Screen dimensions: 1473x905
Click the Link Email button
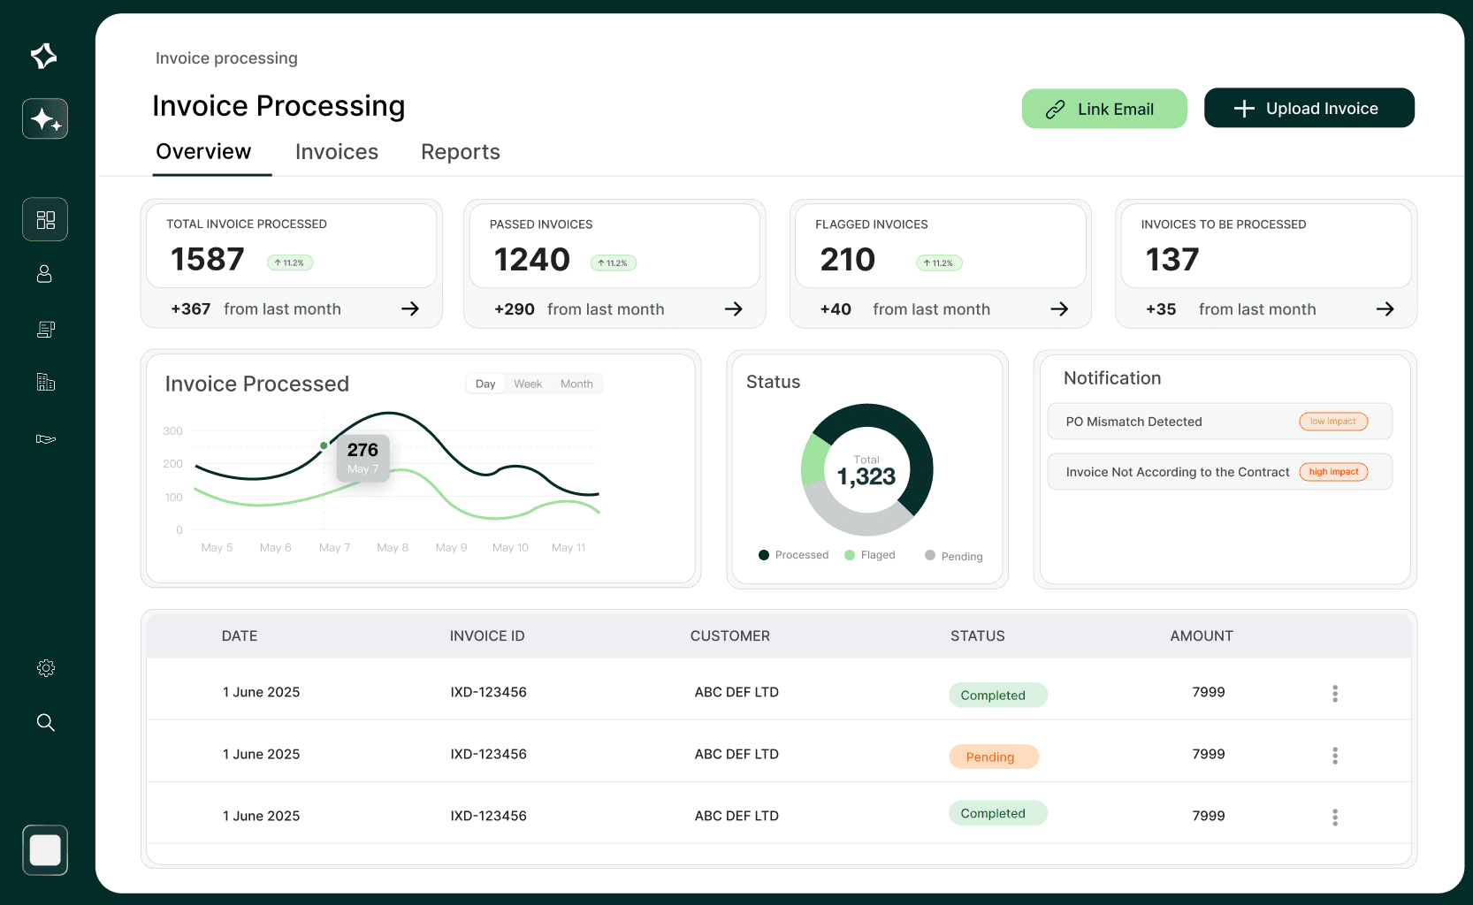[1104, 109]
